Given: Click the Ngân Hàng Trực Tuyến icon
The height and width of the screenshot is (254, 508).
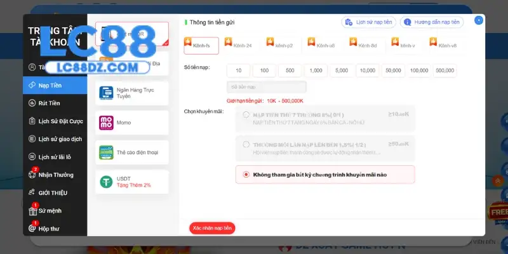Looking at the screenshot, I should point(106,93).
